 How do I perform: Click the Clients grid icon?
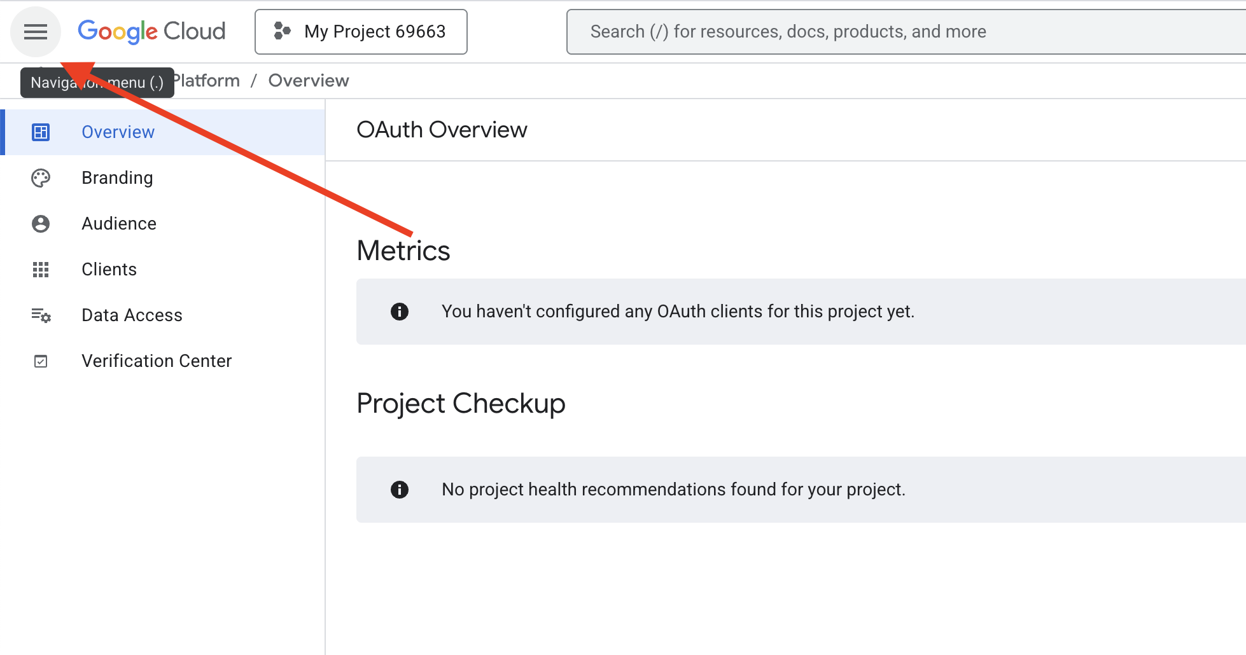(x=41, y=270)
